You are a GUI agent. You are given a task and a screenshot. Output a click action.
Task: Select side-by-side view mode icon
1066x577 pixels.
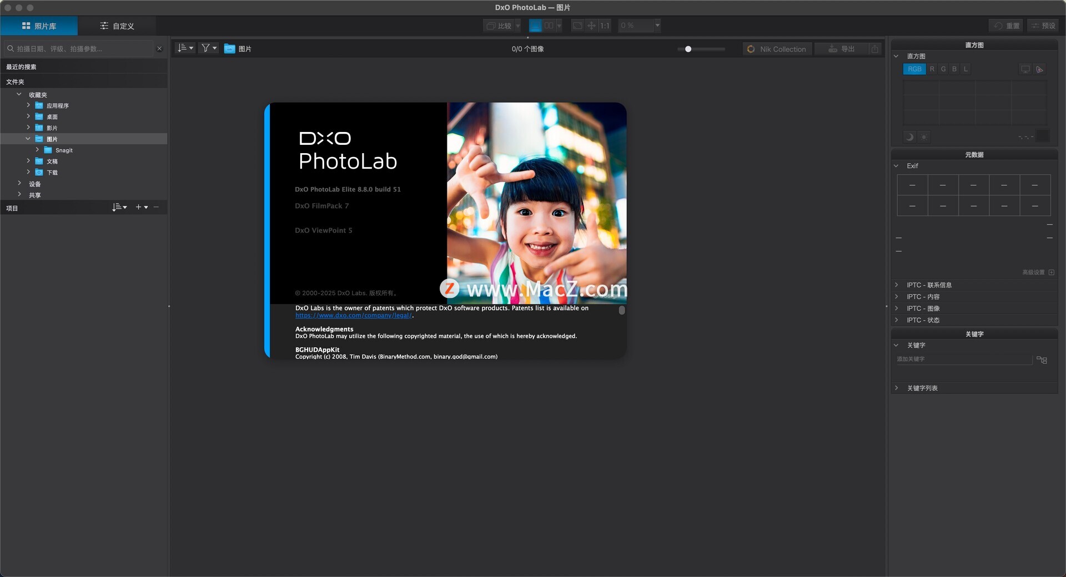[549, 26]
